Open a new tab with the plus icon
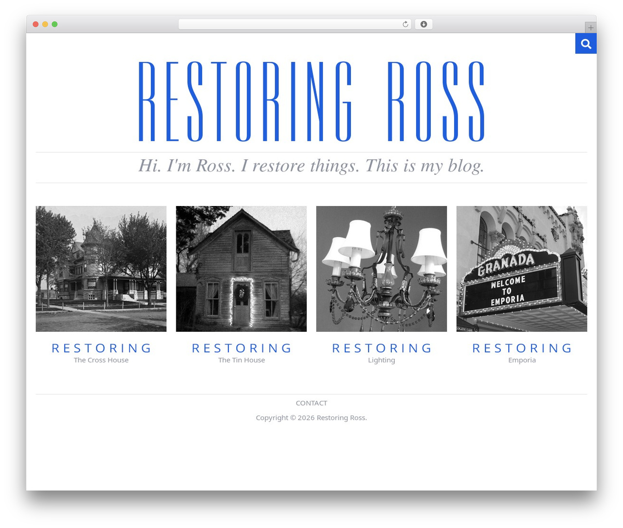Image resolution: width=623 pixels, height=528 pixels. pos(590,28)
